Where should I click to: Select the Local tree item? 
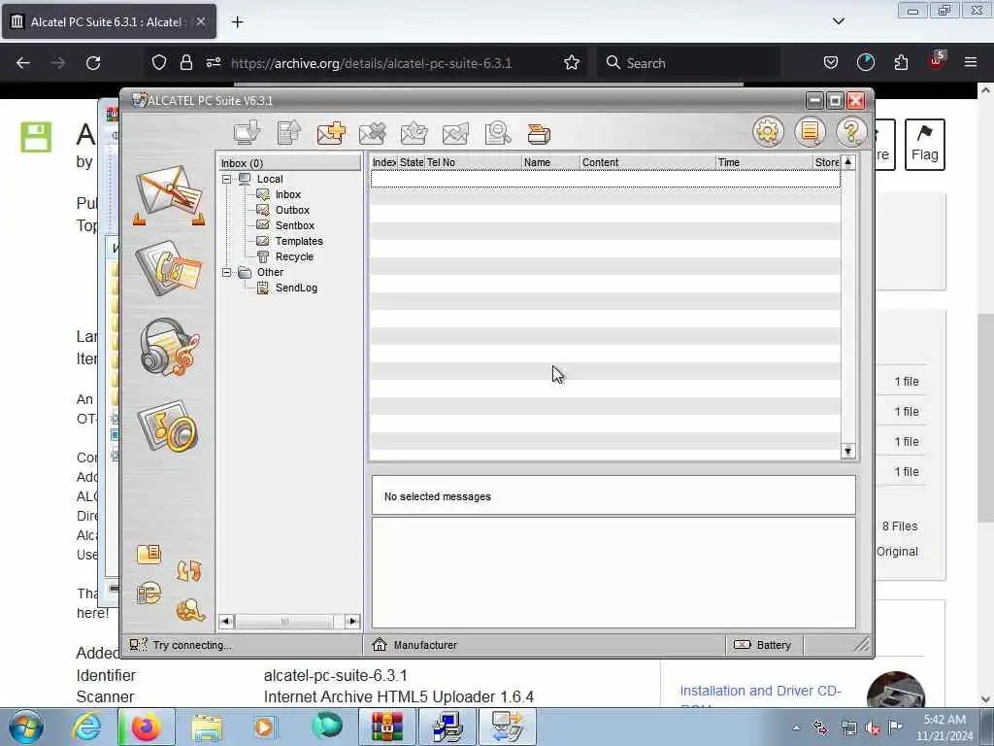point(270,179)
